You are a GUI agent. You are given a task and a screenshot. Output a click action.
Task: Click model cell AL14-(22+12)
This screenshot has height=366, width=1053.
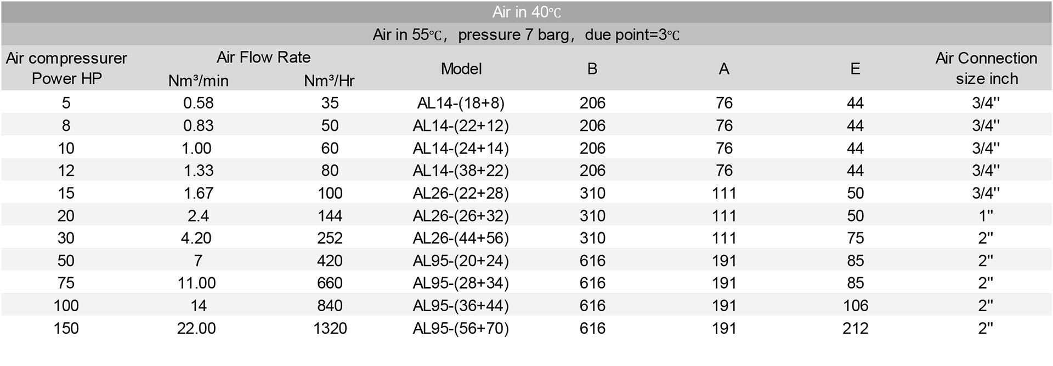point(461,125)
